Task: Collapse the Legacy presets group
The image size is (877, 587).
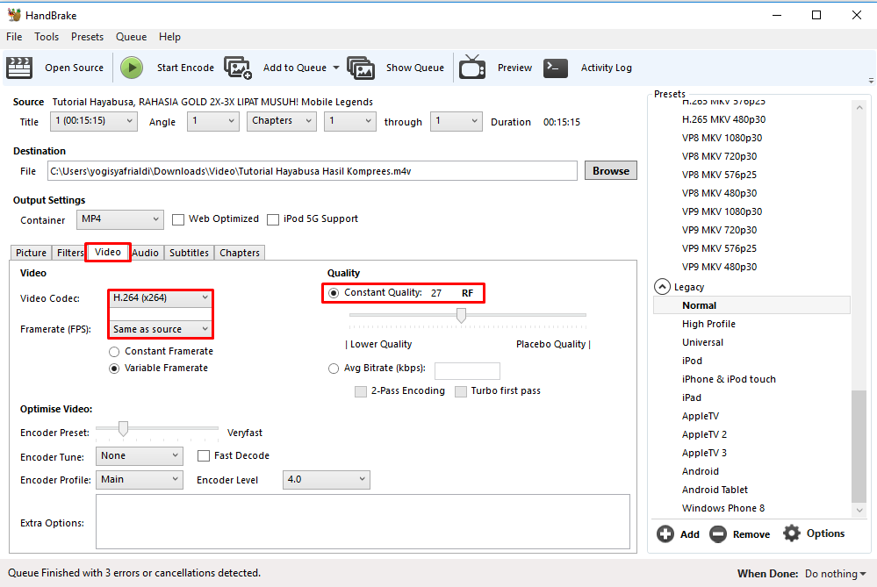Action: [662, 287]
